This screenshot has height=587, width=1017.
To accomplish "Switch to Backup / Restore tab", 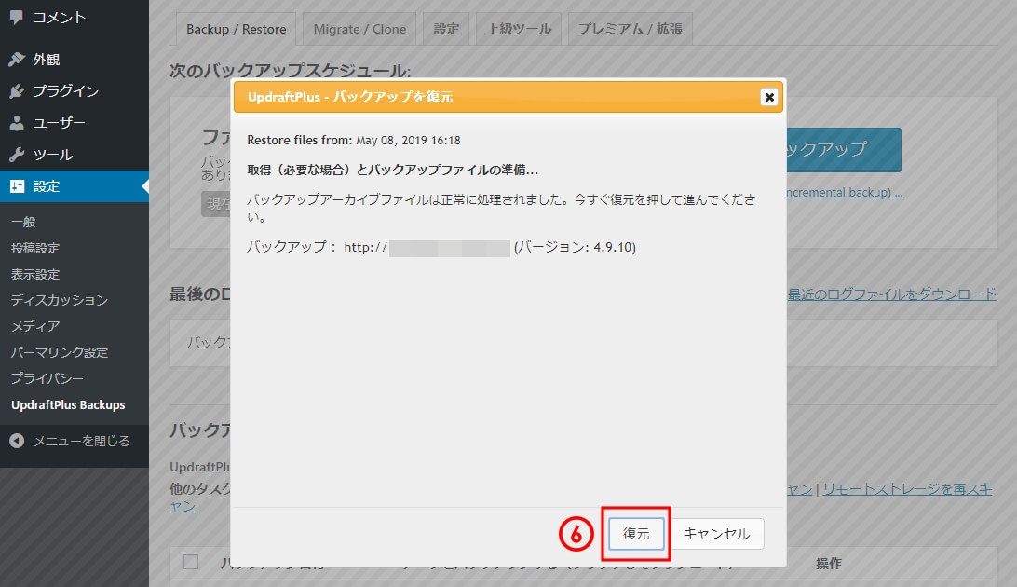I will click(x=237, y=29).
